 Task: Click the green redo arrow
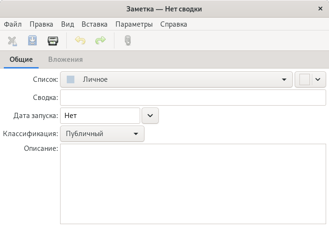pyautogui.click(x=101, y=40)
